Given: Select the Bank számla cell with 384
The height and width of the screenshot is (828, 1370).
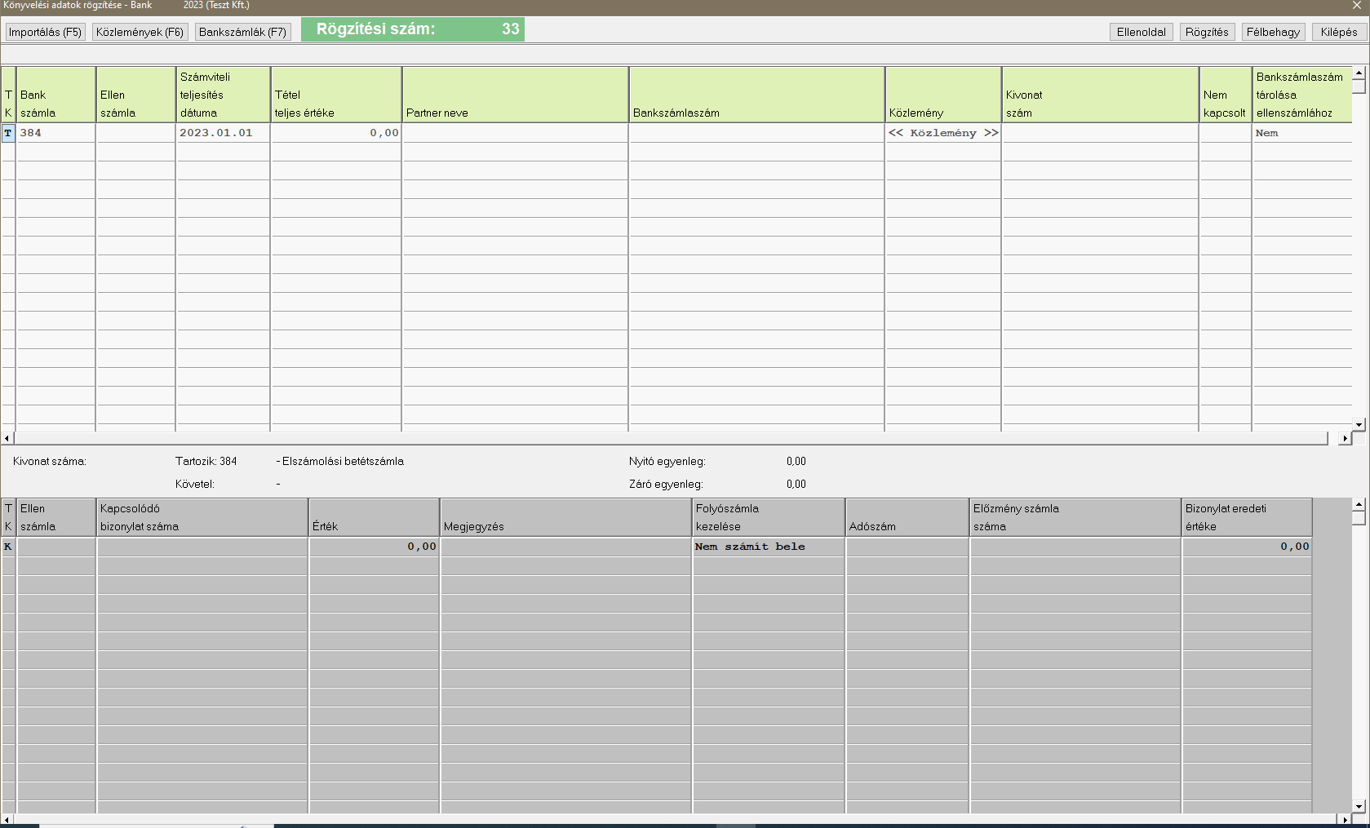Looking at the screenshot, I should [x=55, y=133].
